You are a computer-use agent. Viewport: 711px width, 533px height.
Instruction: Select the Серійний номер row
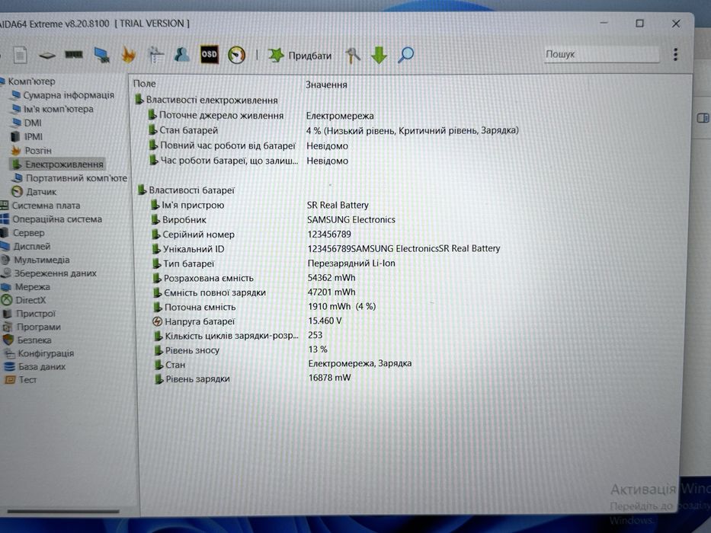pyautogui.click(x=251, y=235)
